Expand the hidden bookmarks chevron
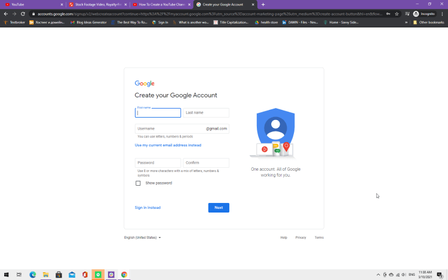The height and width of the screenshot is (280, 448). 406,22
